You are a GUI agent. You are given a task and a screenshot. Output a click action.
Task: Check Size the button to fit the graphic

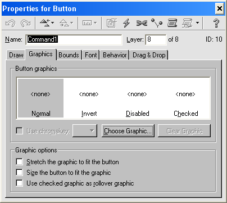20,172
